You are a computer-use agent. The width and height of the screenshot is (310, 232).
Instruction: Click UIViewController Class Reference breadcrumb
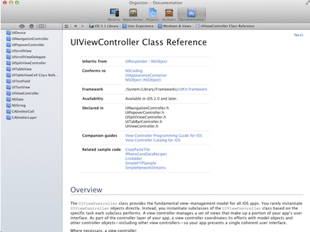225,26
